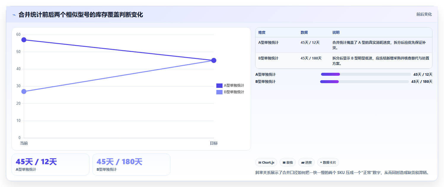Toggle the B型单独统计 legend swatch in chart

point(219,92)
